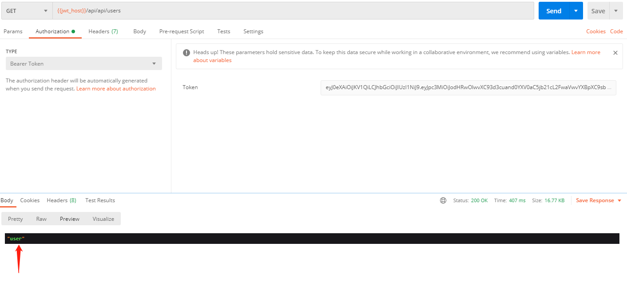Click the request URL field
The image size is (627, 282).
tap(293, 11)
